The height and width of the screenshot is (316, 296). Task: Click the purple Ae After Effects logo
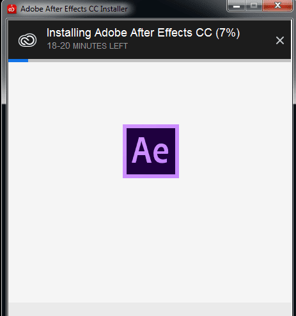point(151,151)
